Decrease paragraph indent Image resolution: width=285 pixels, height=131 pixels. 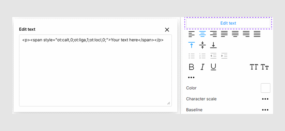pyautogui.click(x=213, y=56)
